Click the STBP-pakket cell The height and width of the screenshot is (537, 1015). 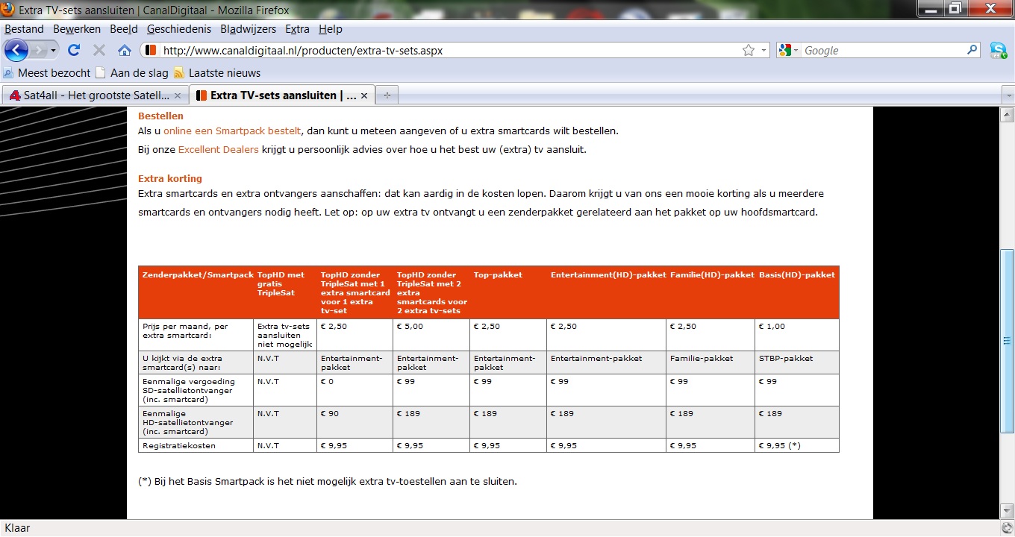coord(797,362)
